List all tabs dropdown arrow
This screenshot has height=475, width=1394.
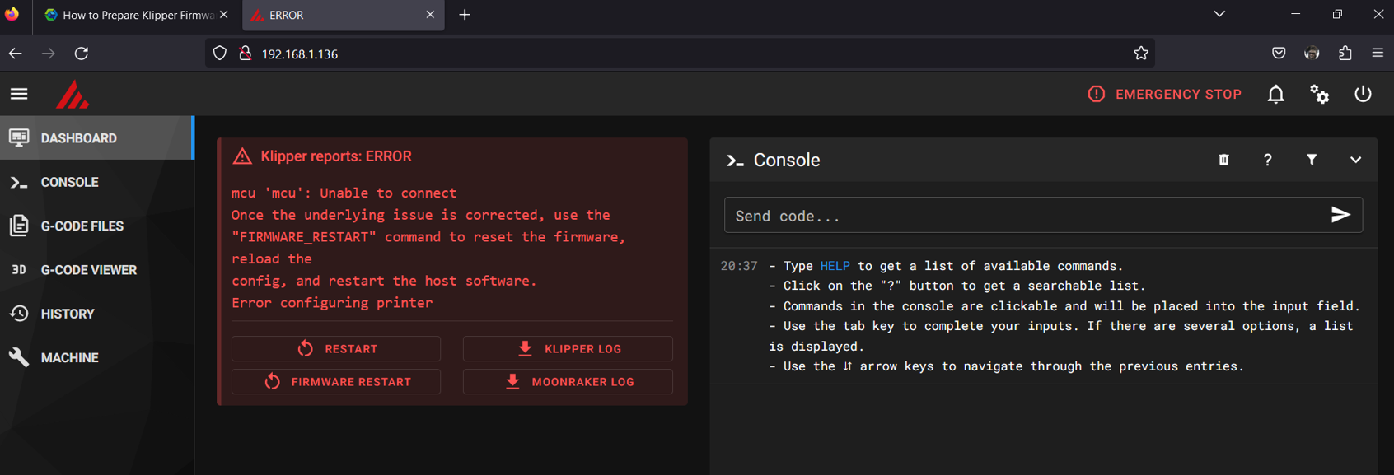1219,15
